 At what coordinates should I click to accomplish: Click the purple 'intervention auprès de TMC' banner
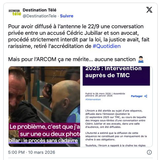pos(116,76)
